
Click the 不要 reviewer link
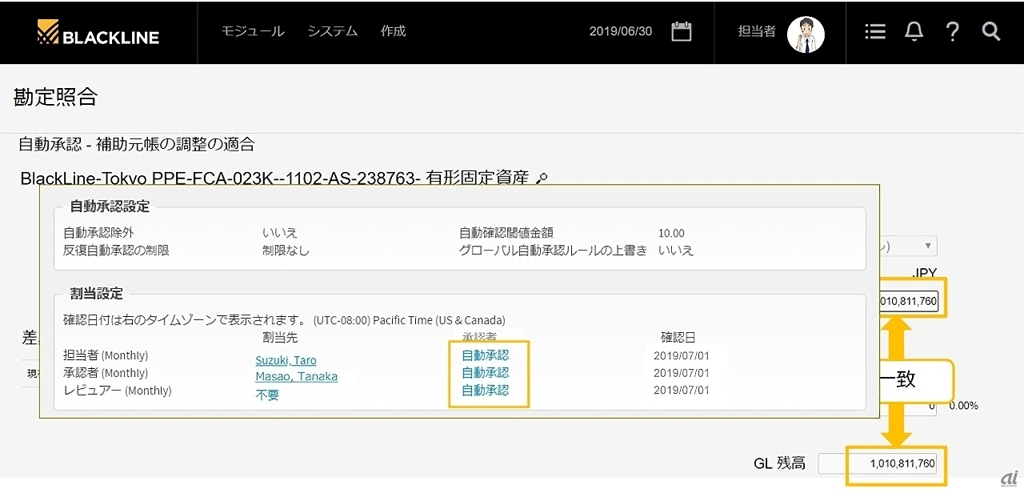point(267,395)
